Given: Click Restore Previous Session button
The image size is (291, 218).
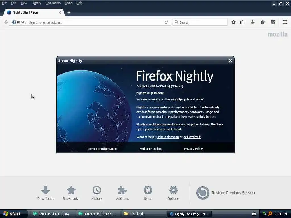Looking at the screenshot, I should 225,193.
